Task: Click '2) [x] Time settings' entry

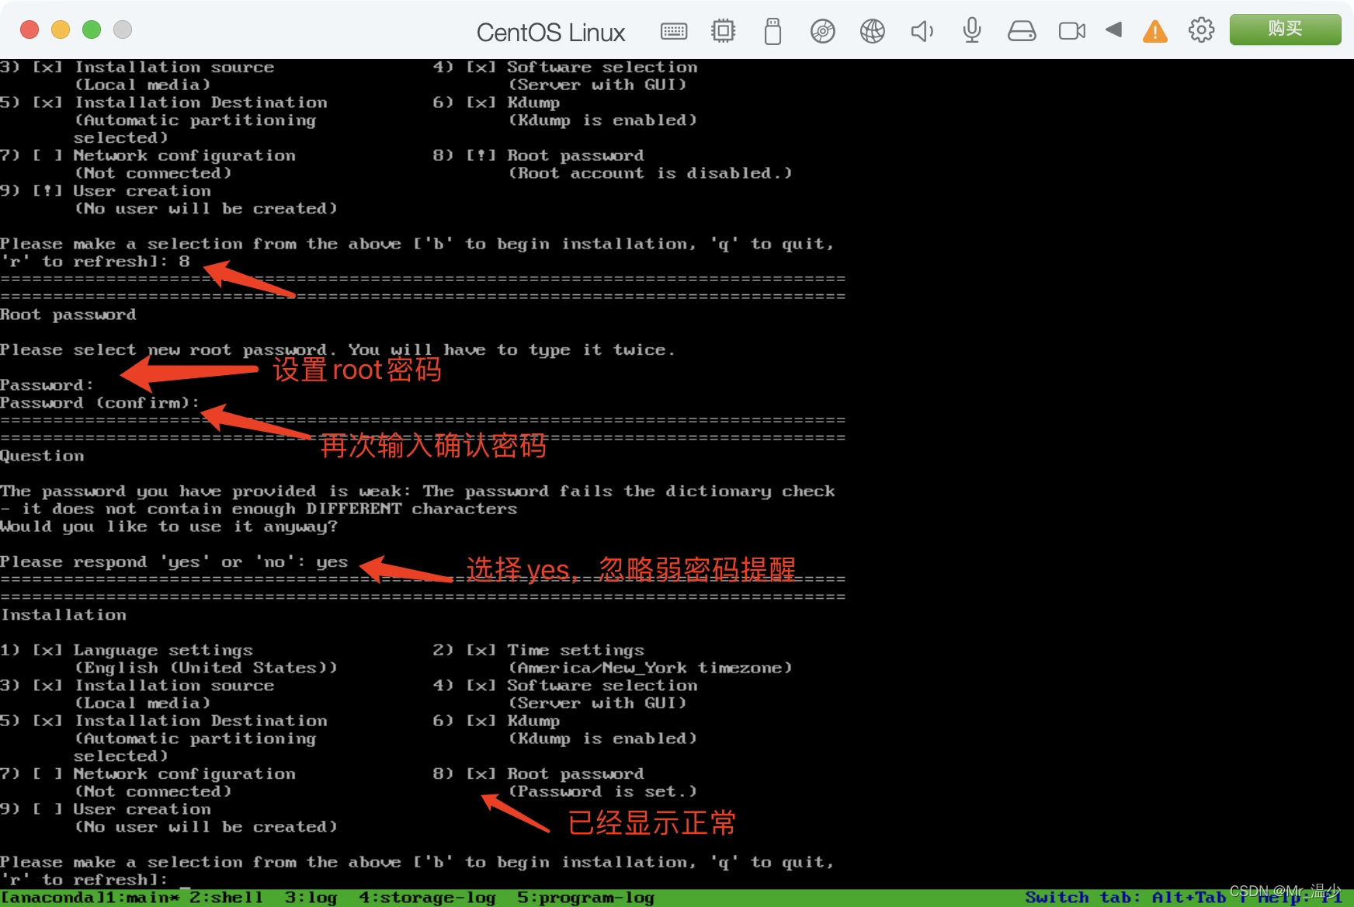Action: click(x=538, y=650)
